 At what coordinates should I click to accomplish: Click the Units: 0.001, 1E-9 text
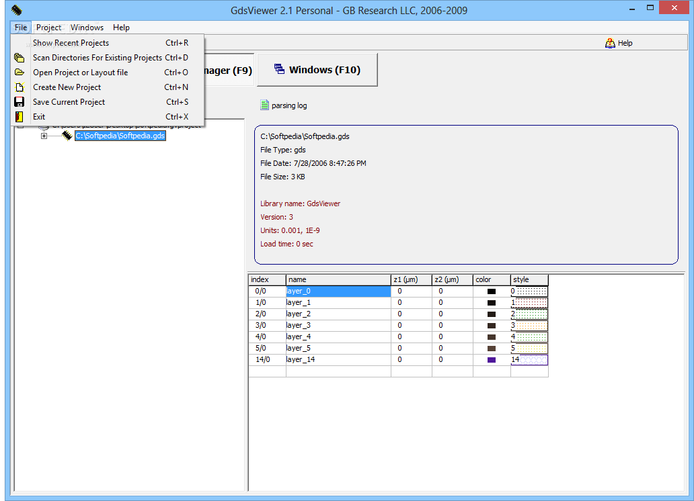coord(290,231)
